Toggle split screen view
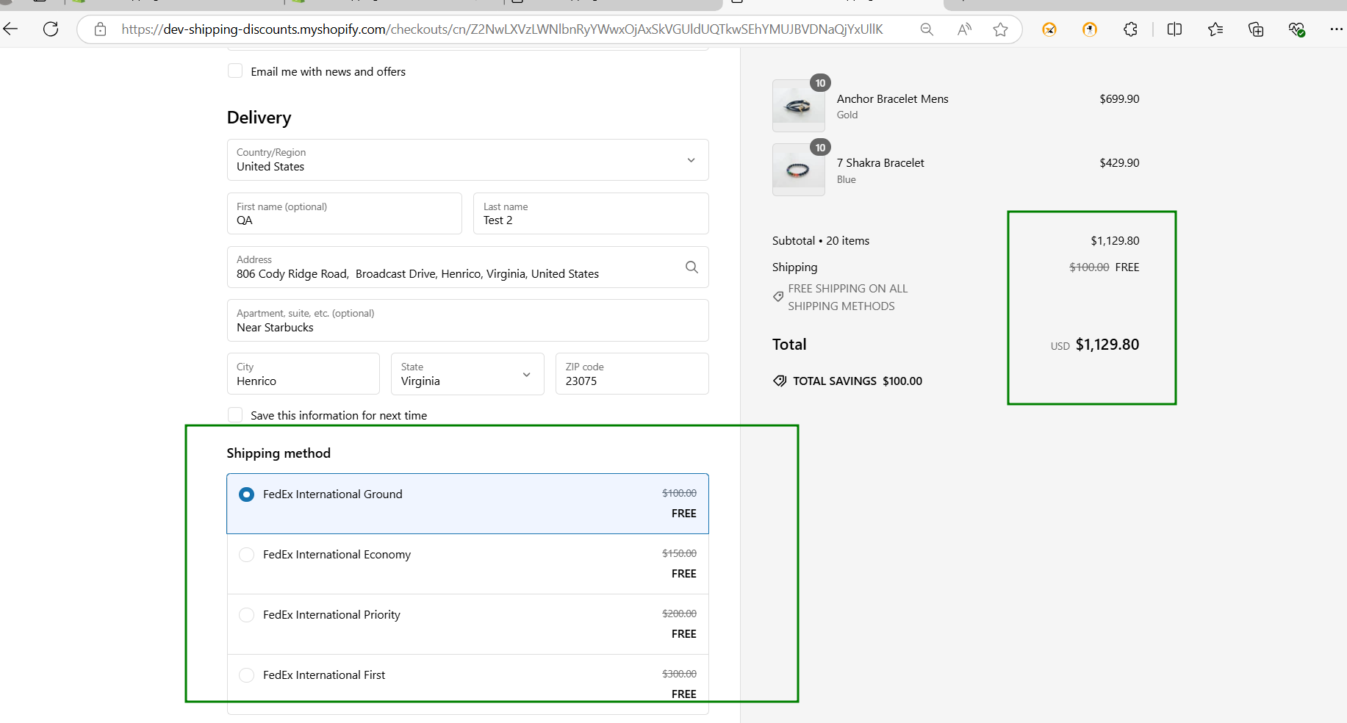Image resolution: width=1347 pixels, height=723 pixels. click(x=1174, y=29)
